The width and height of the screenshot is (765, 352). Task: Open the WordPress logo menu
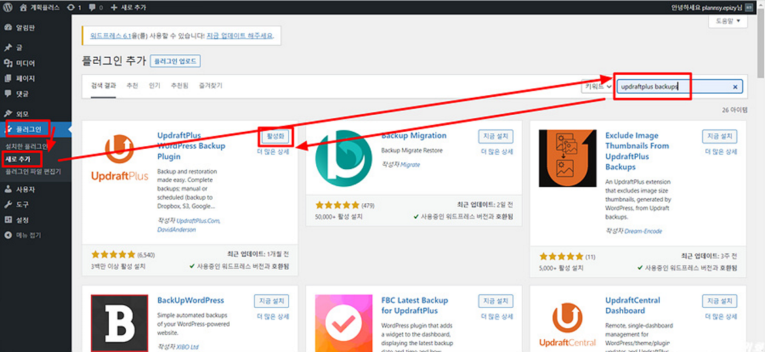[7, 7]
